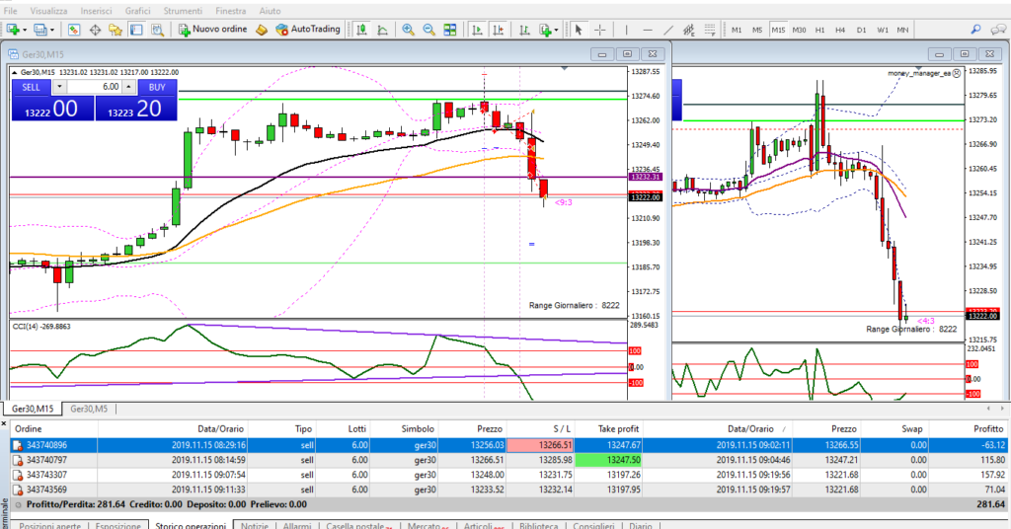Click the sell price 13222 00 tile

pyautogui.click(x=52, y=109)
